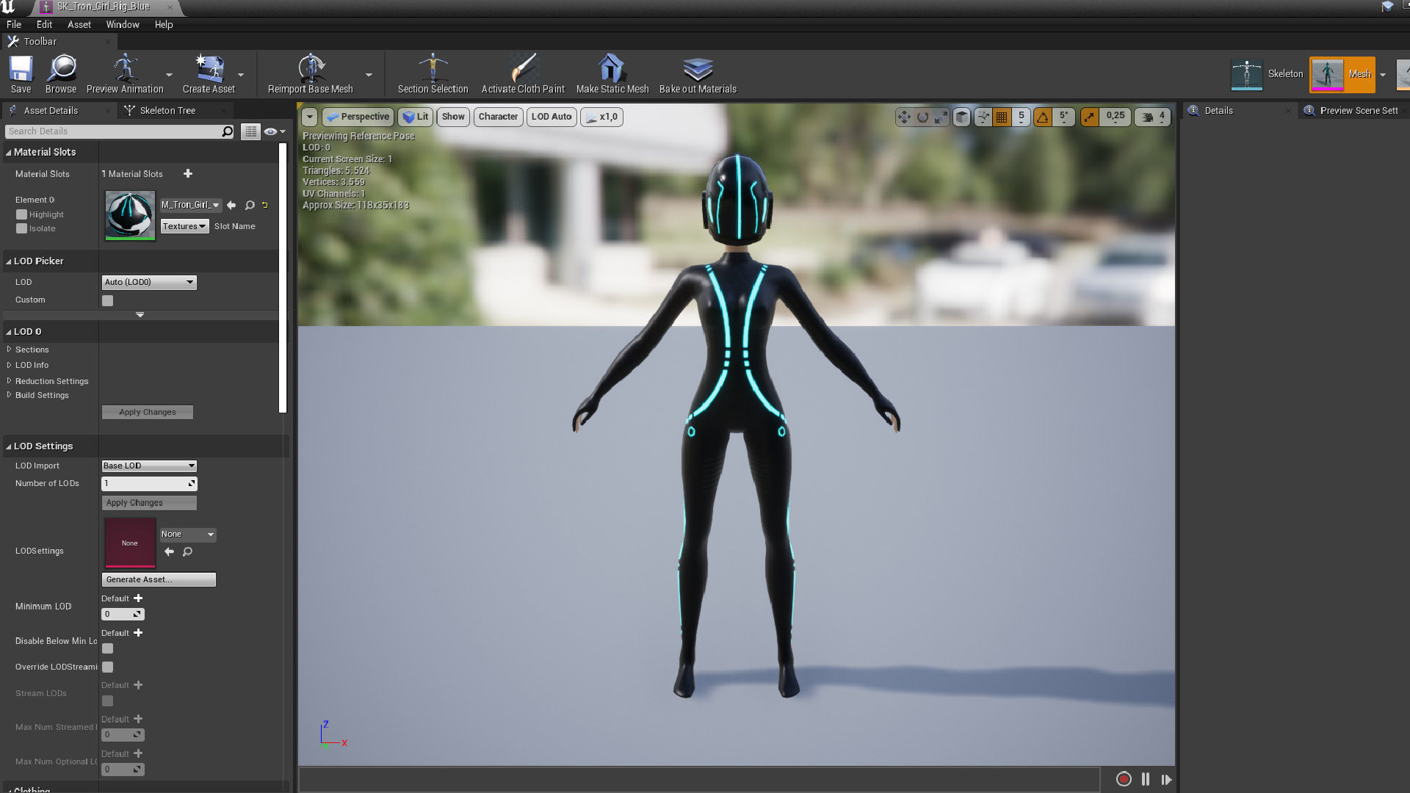Activate the Cloth Paint tool
This screenshot has width=1410, height=793.
point(523,73)
